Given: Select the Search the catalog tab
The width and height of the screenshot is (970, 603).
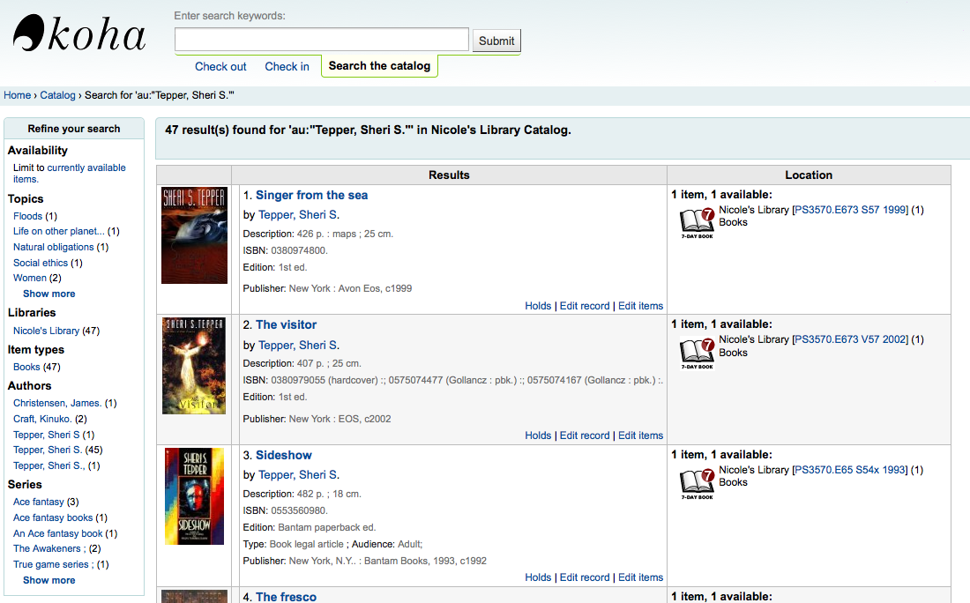Looking at the screenshot, I should point(379,66).
